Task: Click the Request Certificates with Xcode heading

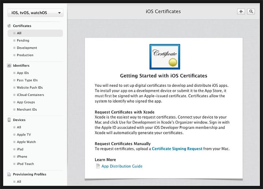Action: [125, 112]
